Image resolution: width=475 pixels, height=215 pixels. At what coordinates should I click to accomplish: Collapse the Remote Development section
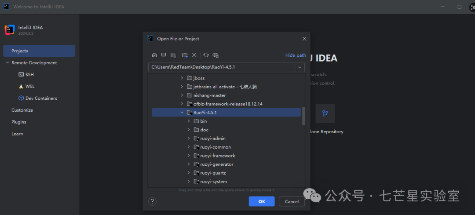[x=7, y=63]
